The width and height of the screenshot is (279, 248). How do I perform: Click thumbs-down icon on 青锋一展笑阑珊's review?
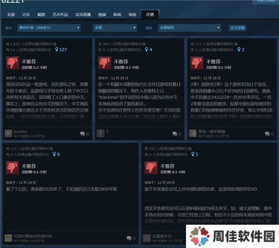tap(197, 63)
